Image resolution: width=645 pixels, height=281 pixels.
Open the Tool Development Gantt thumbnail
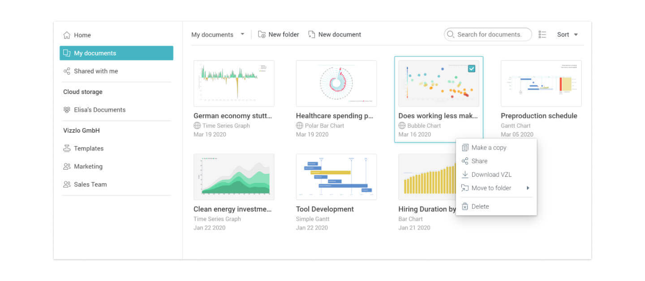pos(336,177)
